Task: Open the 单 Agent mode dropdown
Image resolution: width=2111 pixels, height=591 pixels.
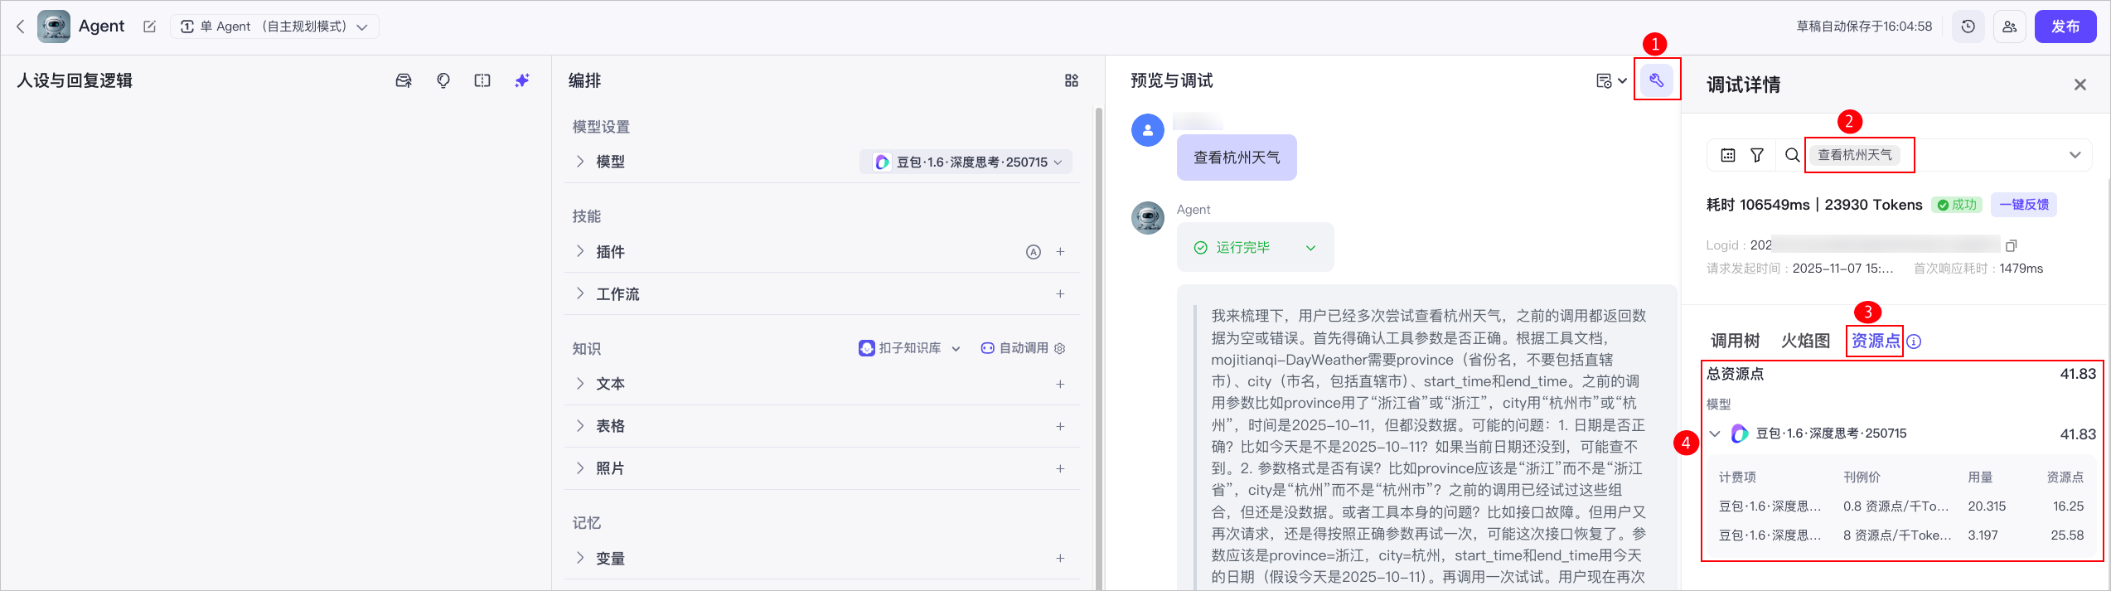Action: point(274,27)
